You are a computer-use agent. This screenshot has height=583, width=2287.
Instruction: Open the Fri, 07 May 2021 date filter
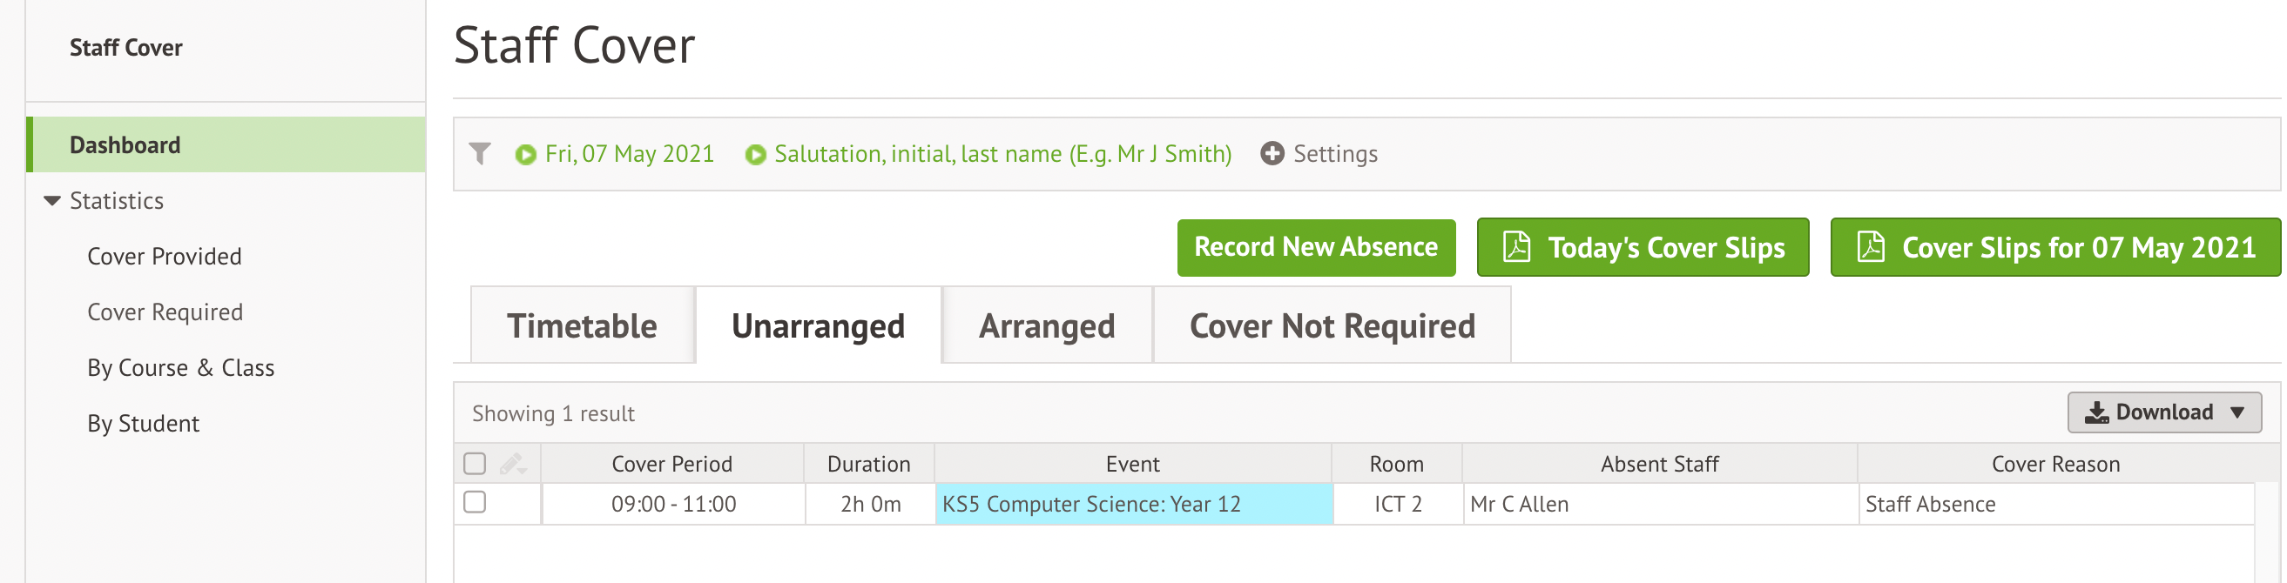pos(630,154)
